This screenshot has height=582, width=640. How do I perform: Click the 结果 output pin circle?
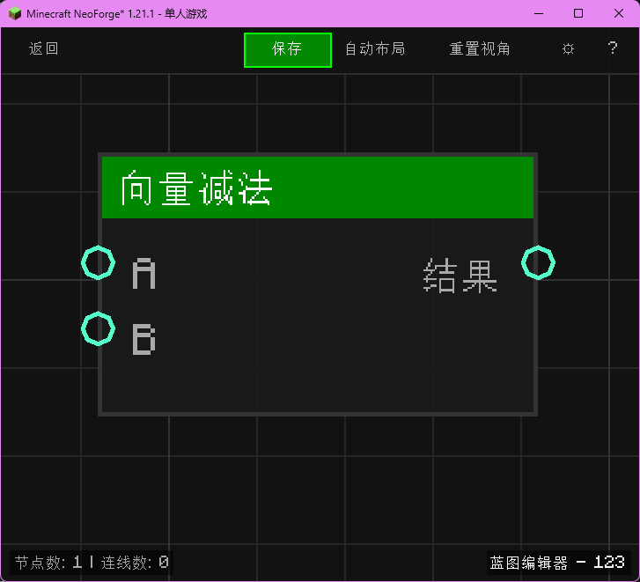coord(538,262)
